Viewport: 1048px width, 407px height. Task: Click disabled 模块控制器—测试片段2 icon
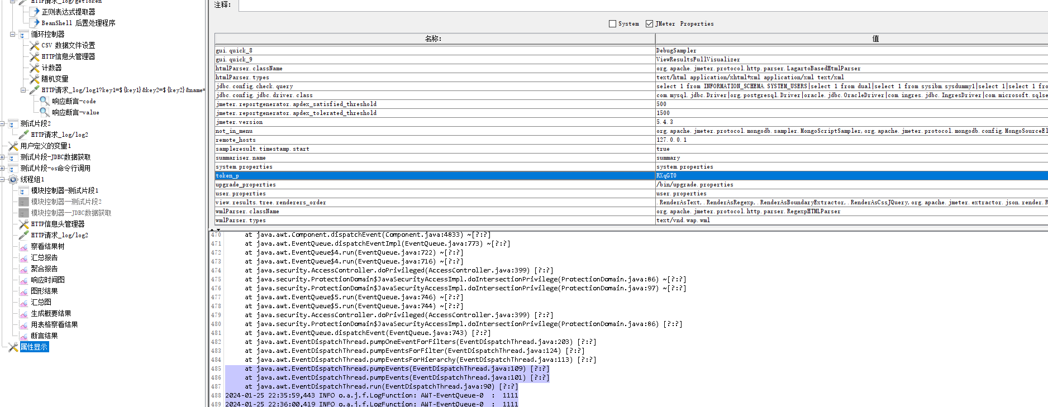24,202
